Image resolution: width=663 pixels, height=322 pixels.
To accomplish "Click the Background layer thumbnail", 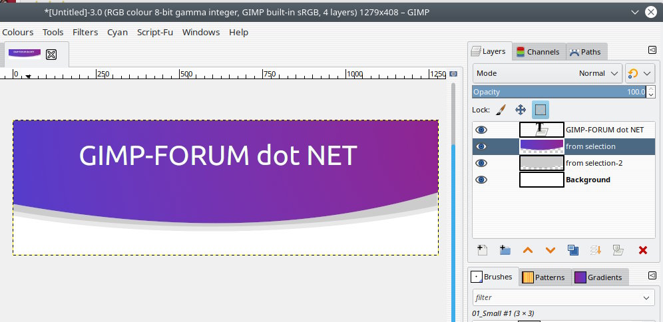I will click(x=542, y=180).
